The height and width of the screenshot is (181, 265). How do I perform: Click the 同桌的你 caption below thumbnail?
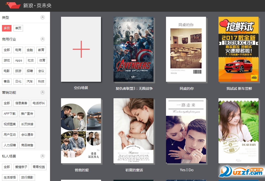tap(186, 88)
